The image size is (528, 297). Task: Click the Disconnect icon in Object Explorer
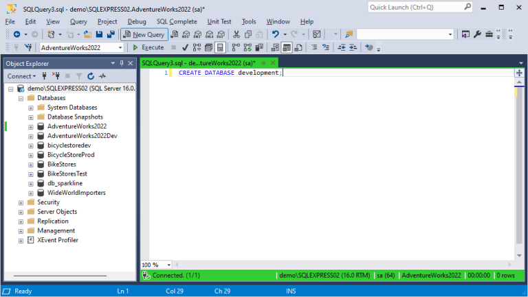[56, 76]
